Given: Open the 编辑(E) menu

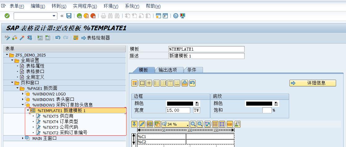Looking at the screenshot, I should pos(38,6).
